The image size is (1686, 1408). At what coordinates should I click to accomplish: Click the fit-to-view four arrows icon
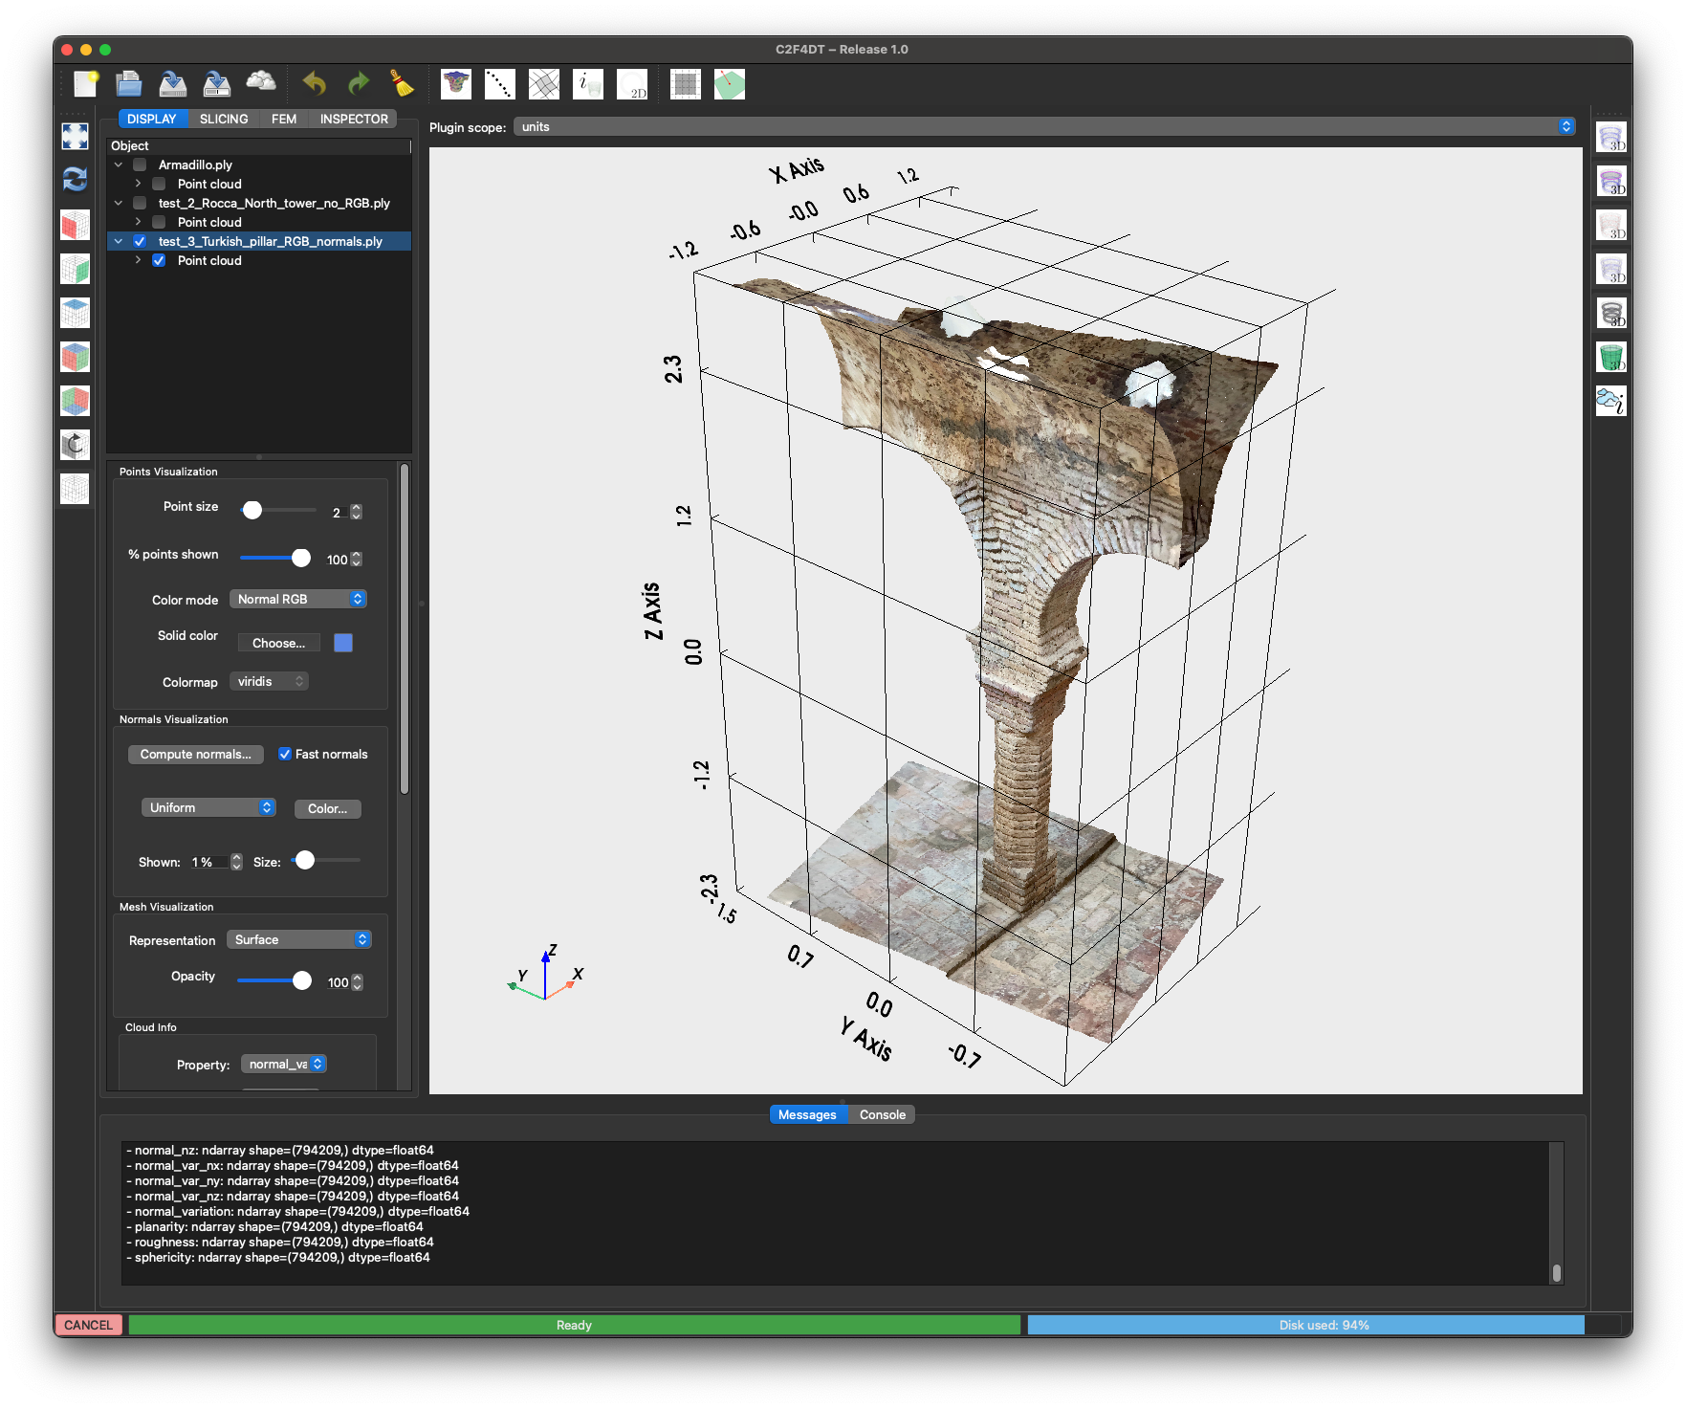tap(75, 136)
